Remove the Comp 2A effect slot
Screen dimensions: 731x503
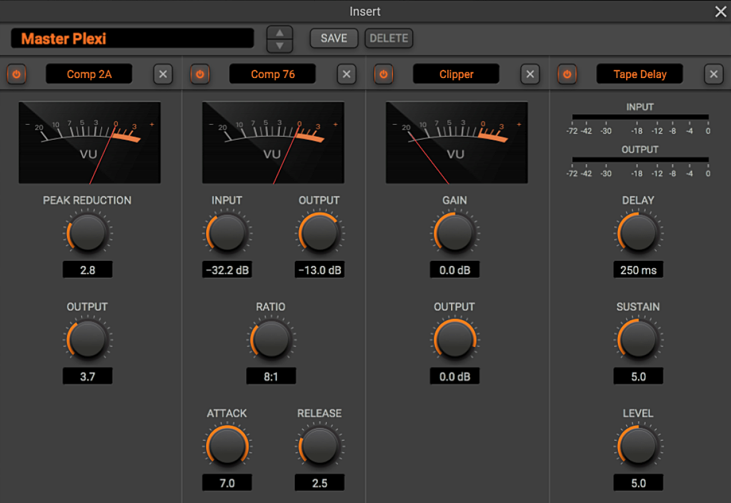[163, 74]
